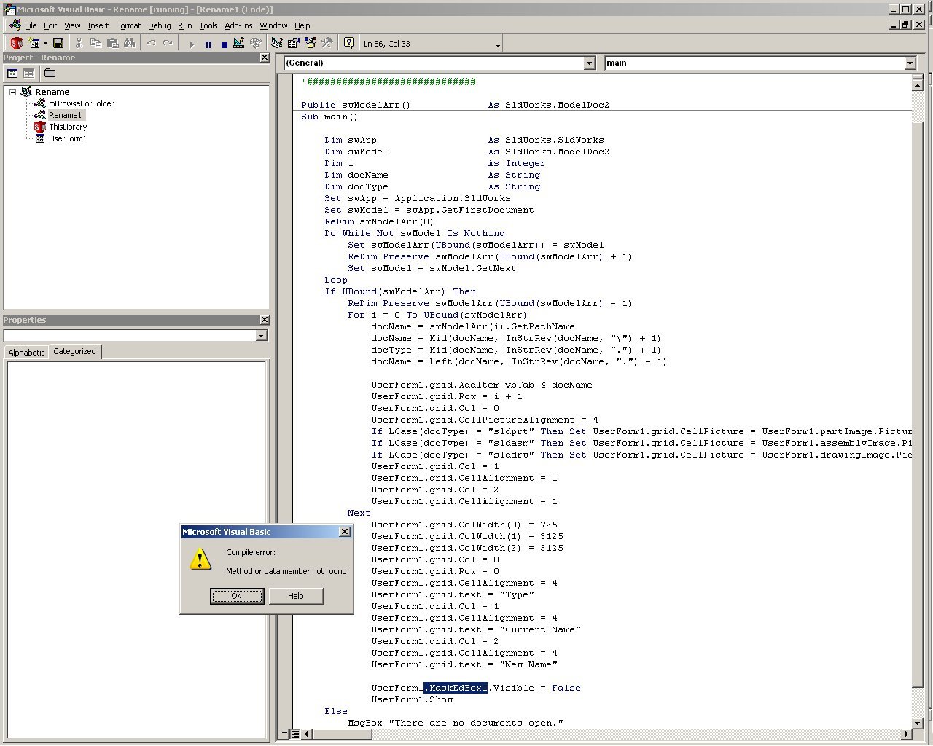The image size is (933, 746).
Task: Open the Tools menu
Action: pos(208,25)
